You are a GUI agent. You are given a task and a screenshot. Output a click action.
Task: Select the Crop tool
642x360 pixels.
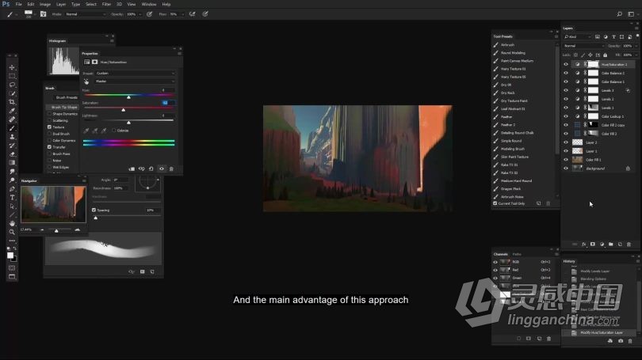tap(12, 102)
